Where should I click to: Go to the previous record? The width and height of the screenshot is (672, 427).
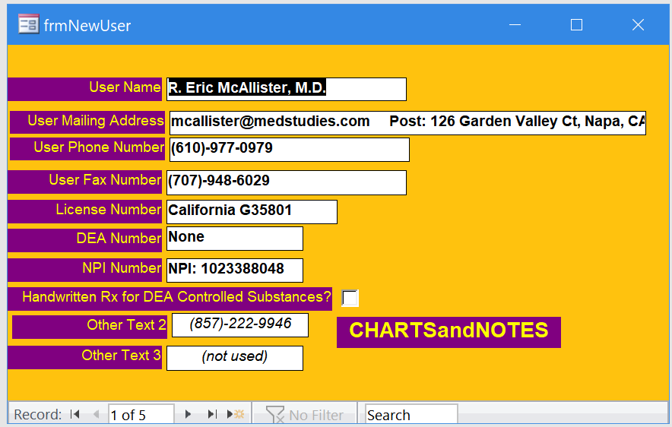click(x=96, y=414)
